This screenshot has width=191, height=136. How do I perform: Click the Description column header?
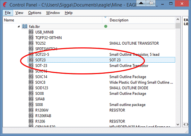coord(142,20)
